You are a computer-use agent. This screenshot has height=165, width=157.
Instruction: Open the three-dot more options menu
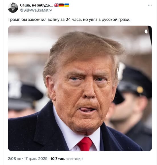click(150, 5)
